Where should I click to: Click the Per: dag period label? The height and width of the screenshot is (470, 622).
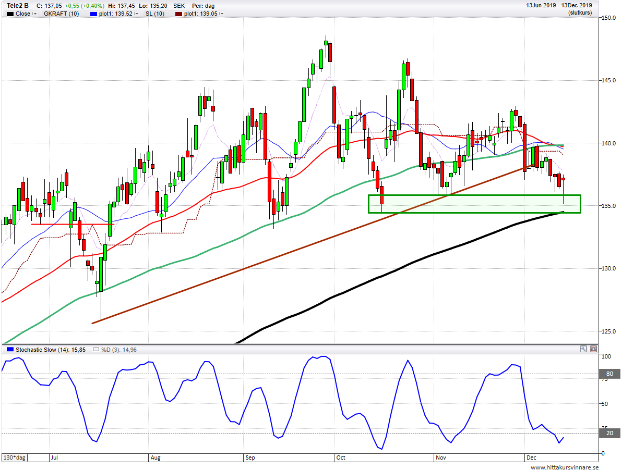click(x=203, y=6)
